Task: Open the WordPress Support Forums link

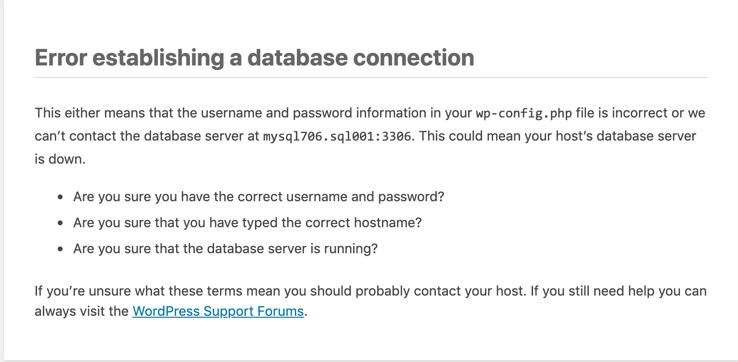Action: (x=218, y=311)
